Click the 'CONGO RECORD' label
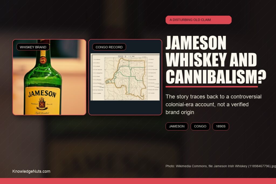This screenshot has width=276, height=184. coord(109,47)
